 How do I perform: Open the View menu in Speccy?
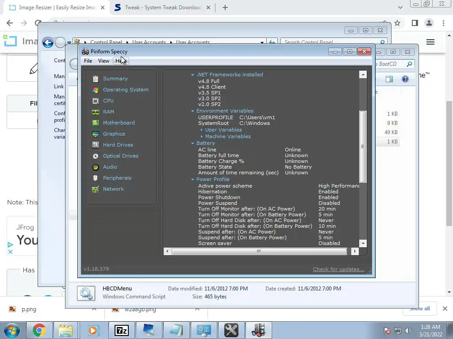104,61
